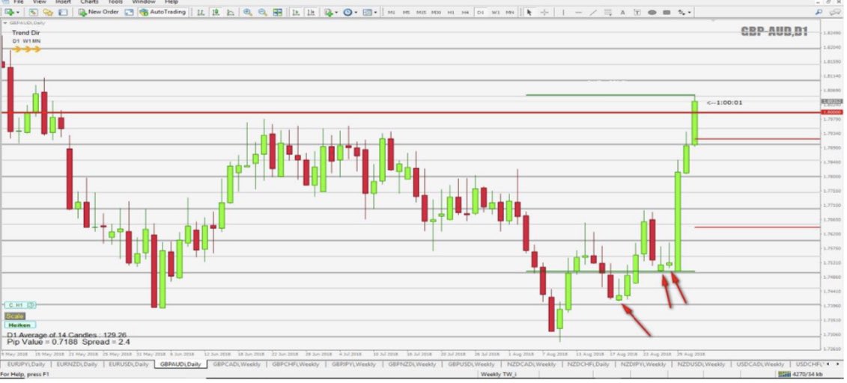Viewport: 847px width, 383px height.
Task: Select the M1 timeframe
Action: point(392,12)
